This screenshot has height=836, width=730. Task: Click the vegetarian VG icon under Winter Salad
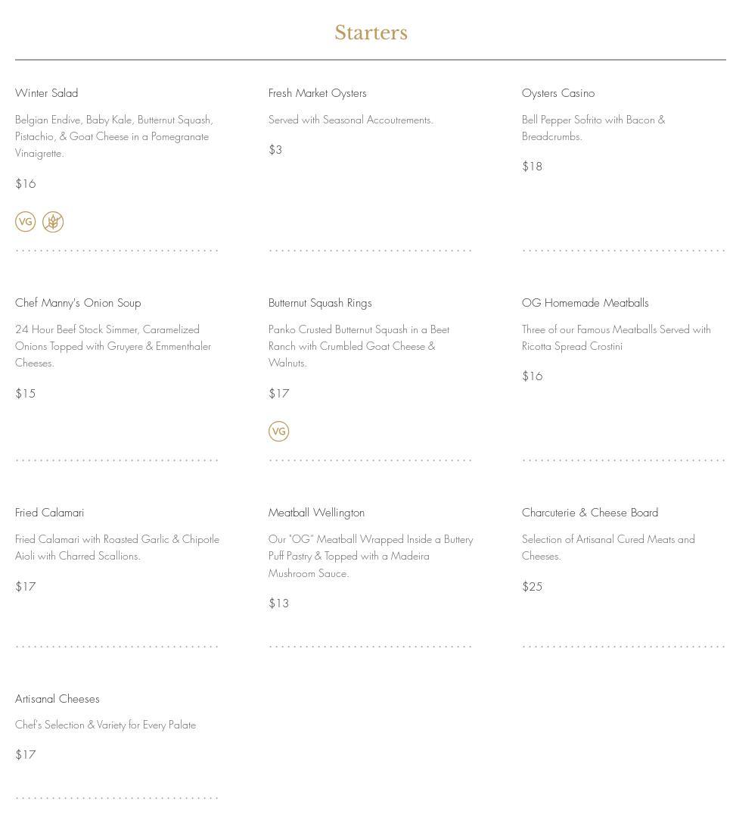tap(26, 222)
